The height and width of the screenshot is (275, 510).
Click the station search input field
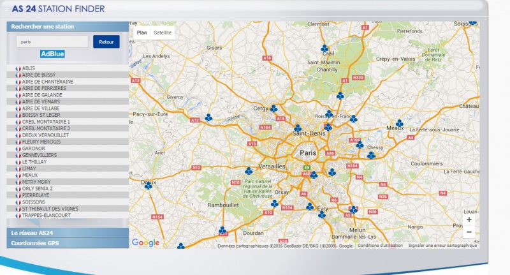point(52,41)
